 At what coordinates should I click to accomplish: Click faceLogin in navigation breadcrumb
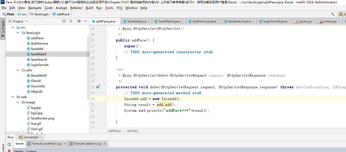point(39,14)
